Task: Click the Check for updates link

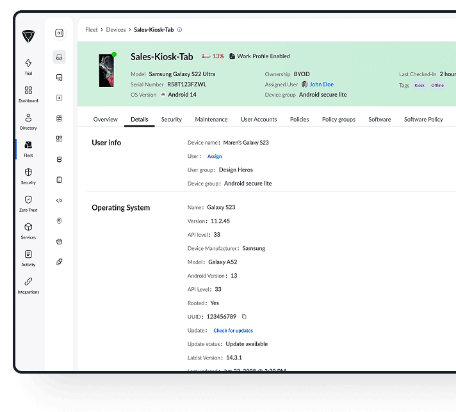Action: click(x=233, y=331)
